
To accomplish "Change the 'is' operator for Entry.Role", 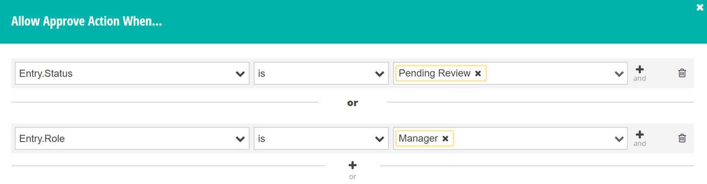I will tap(321, 138).
